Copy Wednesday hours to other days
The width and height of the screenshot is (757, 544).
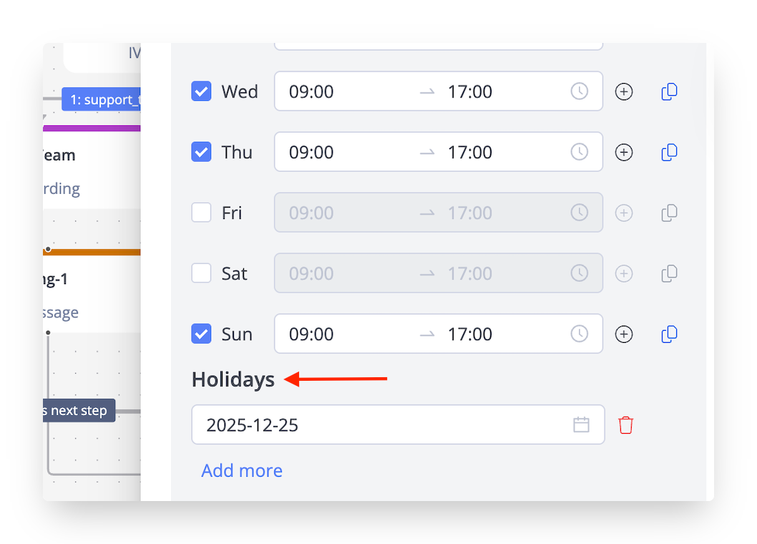pos(669,92)
